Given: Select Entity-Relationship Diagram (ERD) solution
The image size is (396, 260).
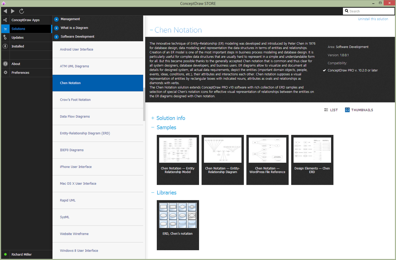Looking at the screenshot, I should point(98,133).
